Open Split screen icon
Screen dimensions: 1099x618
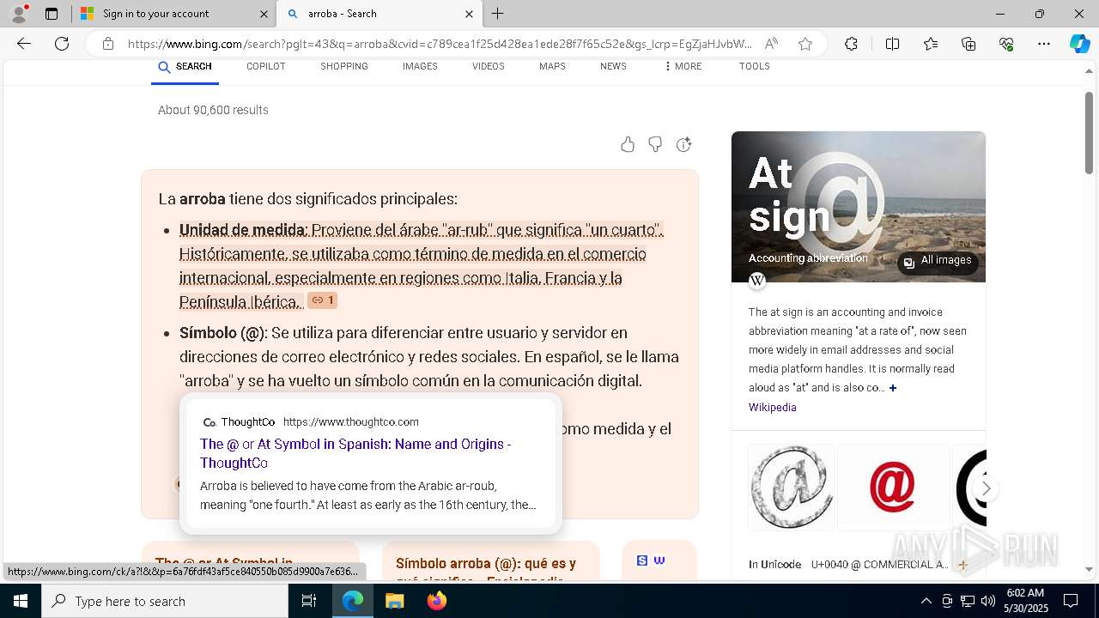point(892,44)
